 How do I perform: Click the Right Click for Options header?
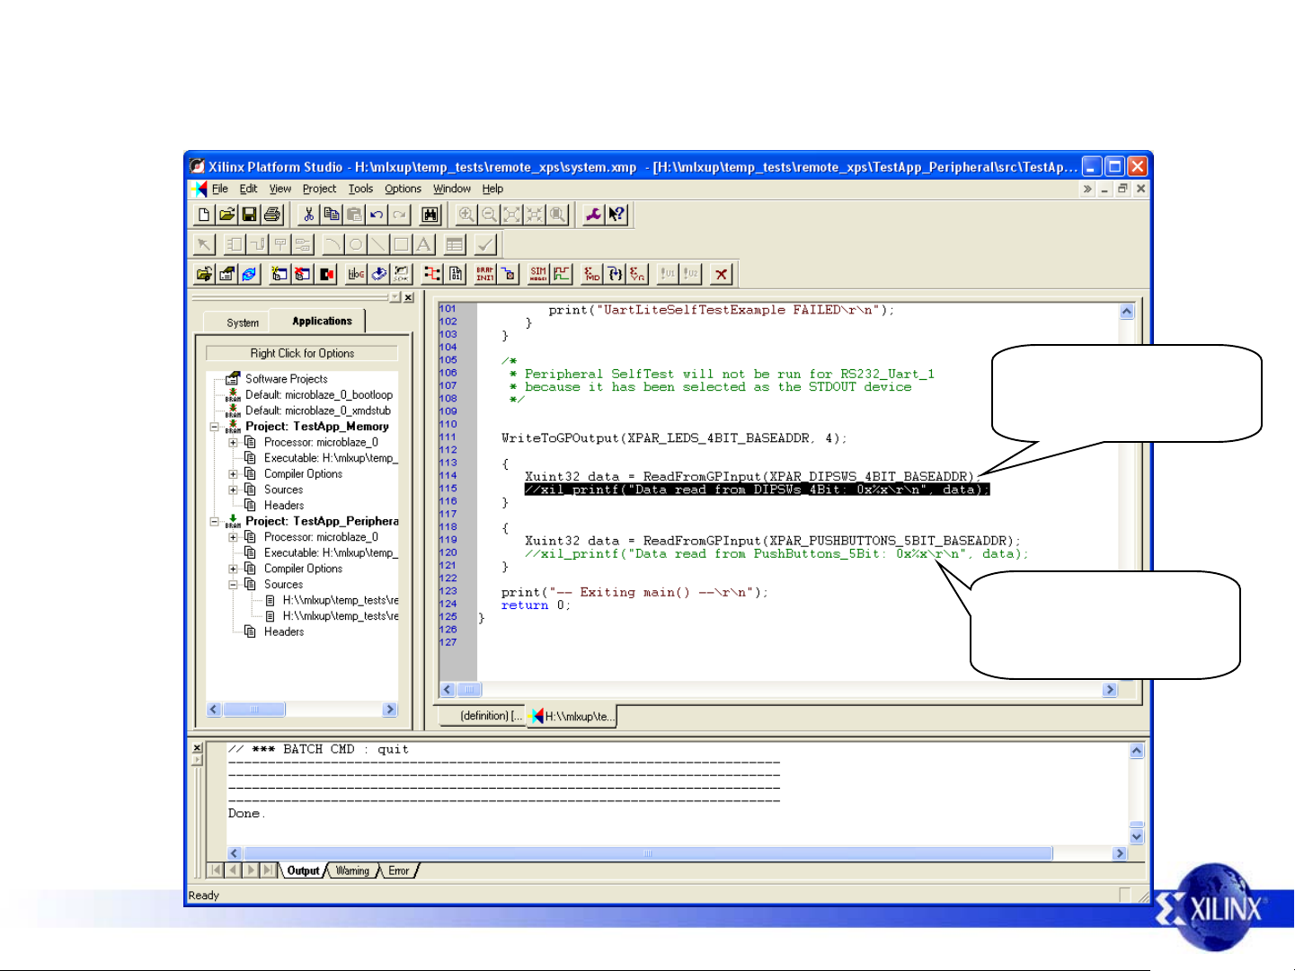tap(302, 353)
